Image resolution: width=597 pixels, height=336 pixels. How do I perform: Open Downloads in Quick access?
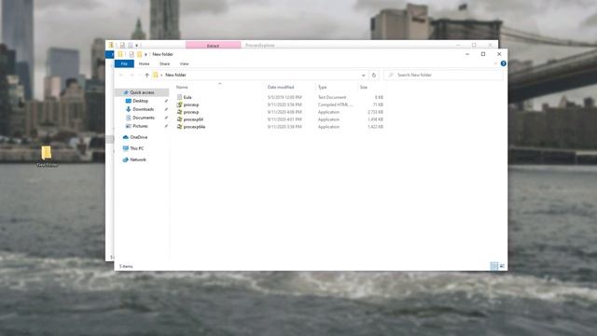click(143, 109)
